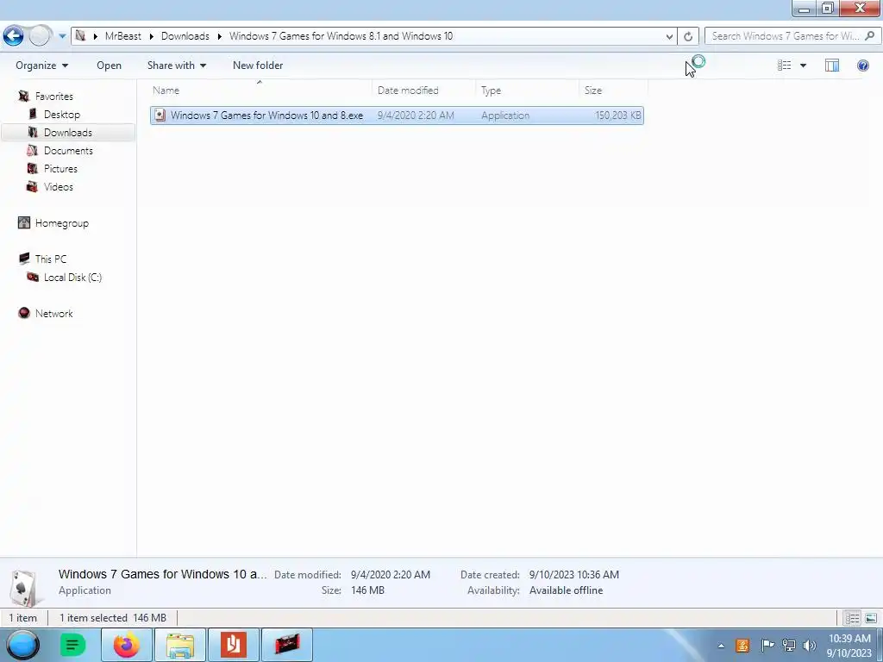Click the large card thumbnail in details pane
Screen dimensions: 883x662
pyautogui.click(x=23, y=587)
